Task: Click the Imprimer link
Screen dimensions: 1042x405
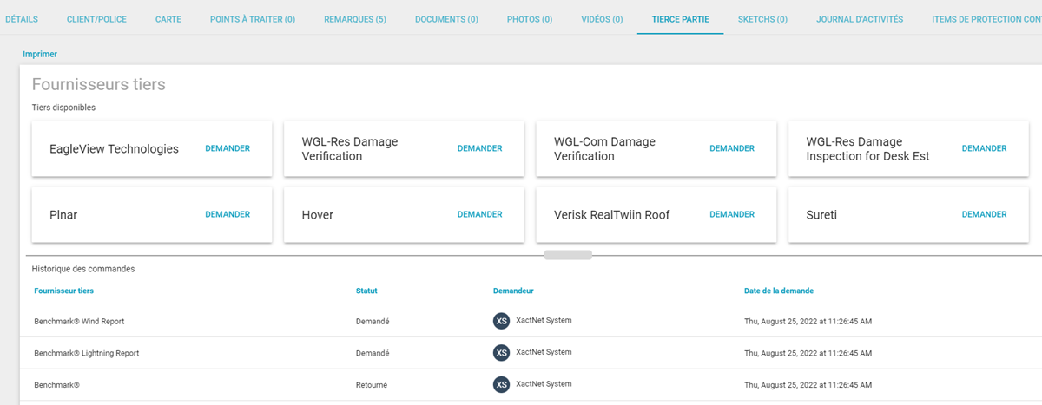Action: click(40, 54)
